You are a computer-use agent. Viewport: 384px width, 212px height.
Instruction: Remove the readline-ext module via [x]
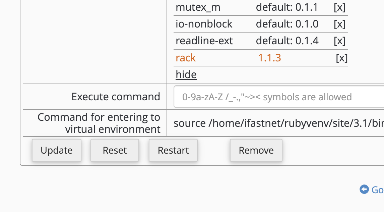tap(339, 41)
